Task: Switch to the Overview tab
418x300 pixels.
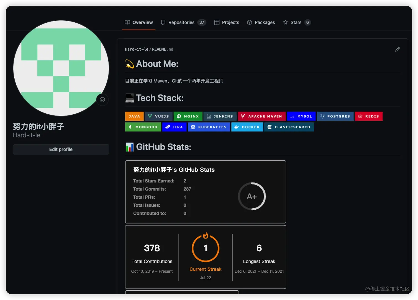Action: [139, 22]
